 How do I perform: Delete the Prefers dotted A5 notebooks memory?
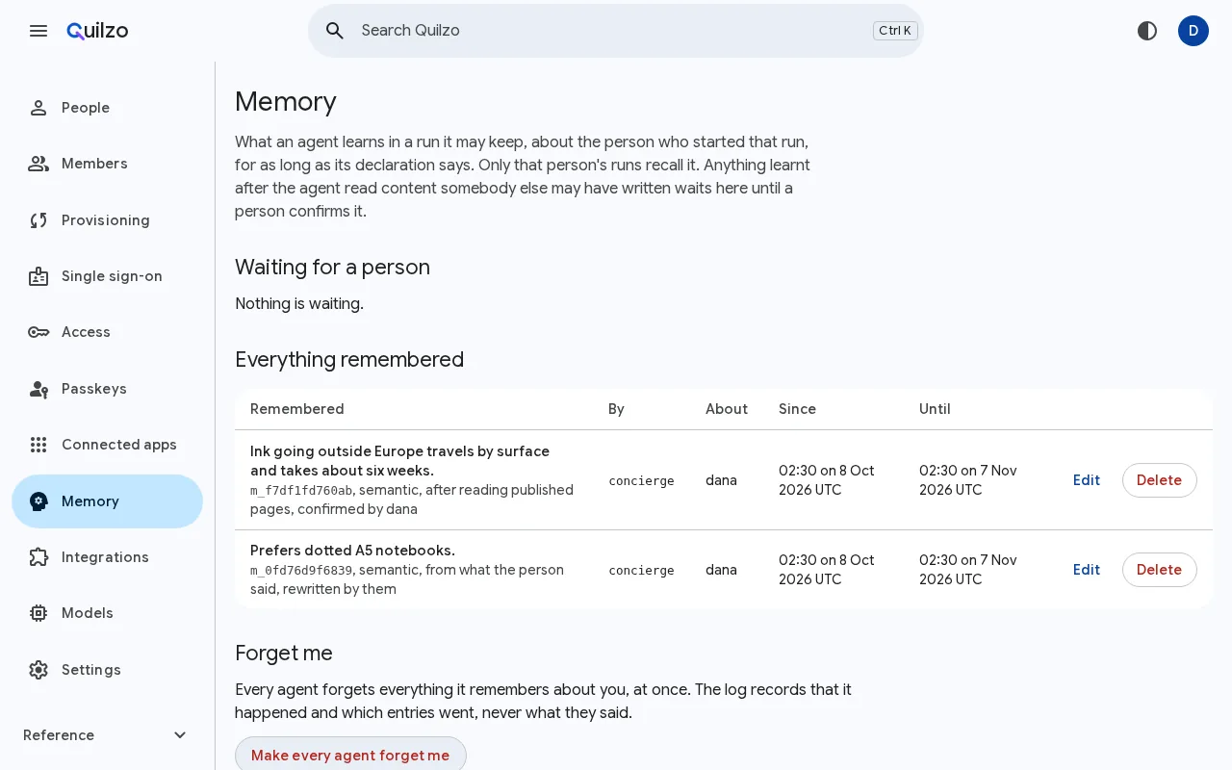pos(1160,570)
